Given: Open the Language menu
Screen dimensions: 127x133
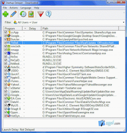Looking at the screenshot, I should 26,8.
